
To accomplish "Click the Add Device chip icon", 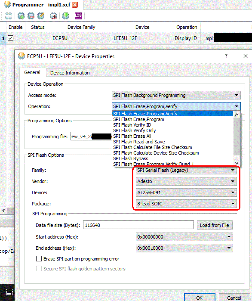I will click(x=21, y=16).
